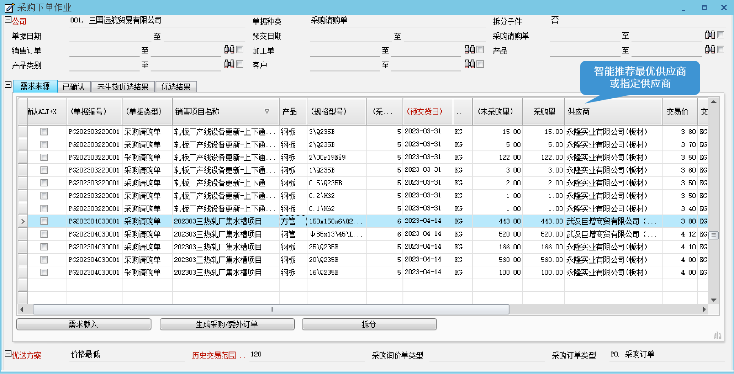The width and height of the screenshot is (734, 374).
Task: Collapse the 公司 filter section
Action: 8,20
